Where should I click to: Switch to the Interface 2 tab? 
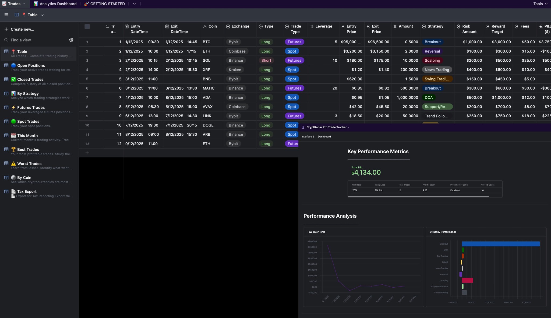click(308, 136)
